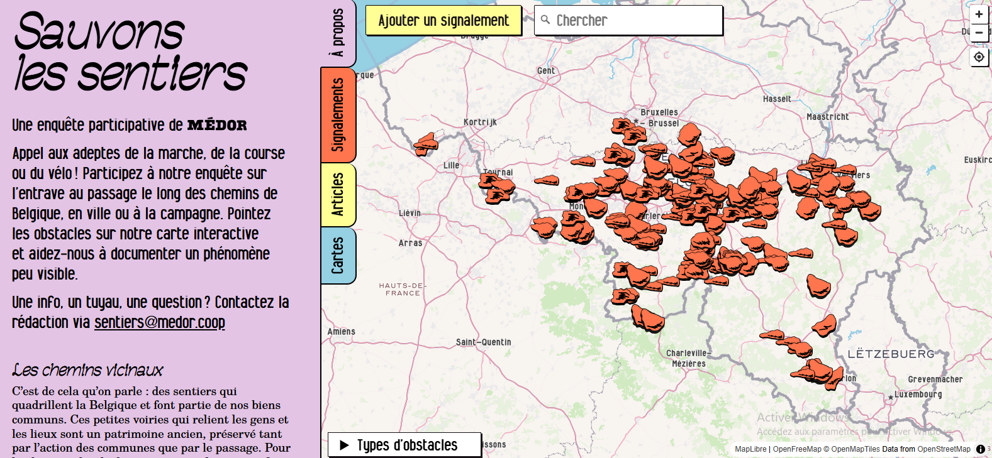Click the geolocate target icon
Viewport: 992px width, 458px height.
click(x=979, y=57)
